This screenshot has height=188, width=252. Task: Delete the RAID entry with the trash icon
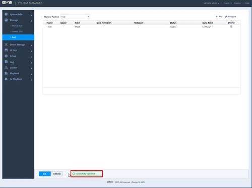click(231, 27)
